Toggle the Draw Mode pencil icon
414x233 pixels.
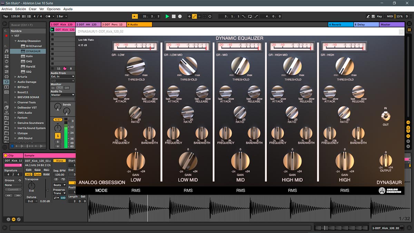point(368,16)
